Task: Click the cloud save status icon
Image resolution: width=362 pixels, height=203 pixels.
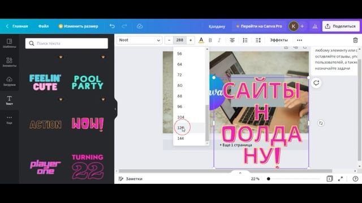Action: [x=140, y=27]
